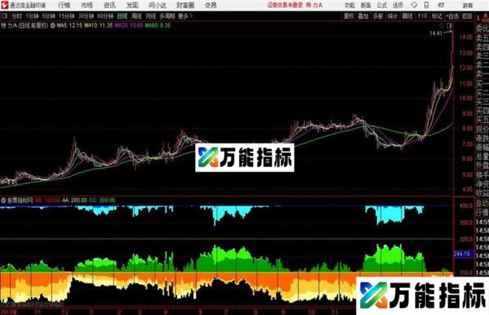Open the 市场 menu

click(87, 5)
